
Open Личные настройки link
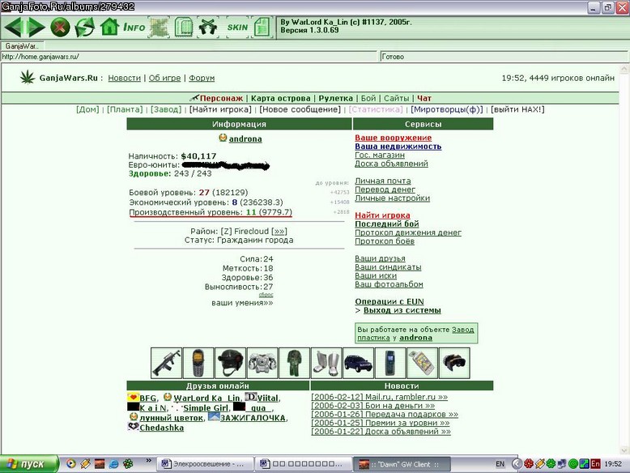point(392,198)
